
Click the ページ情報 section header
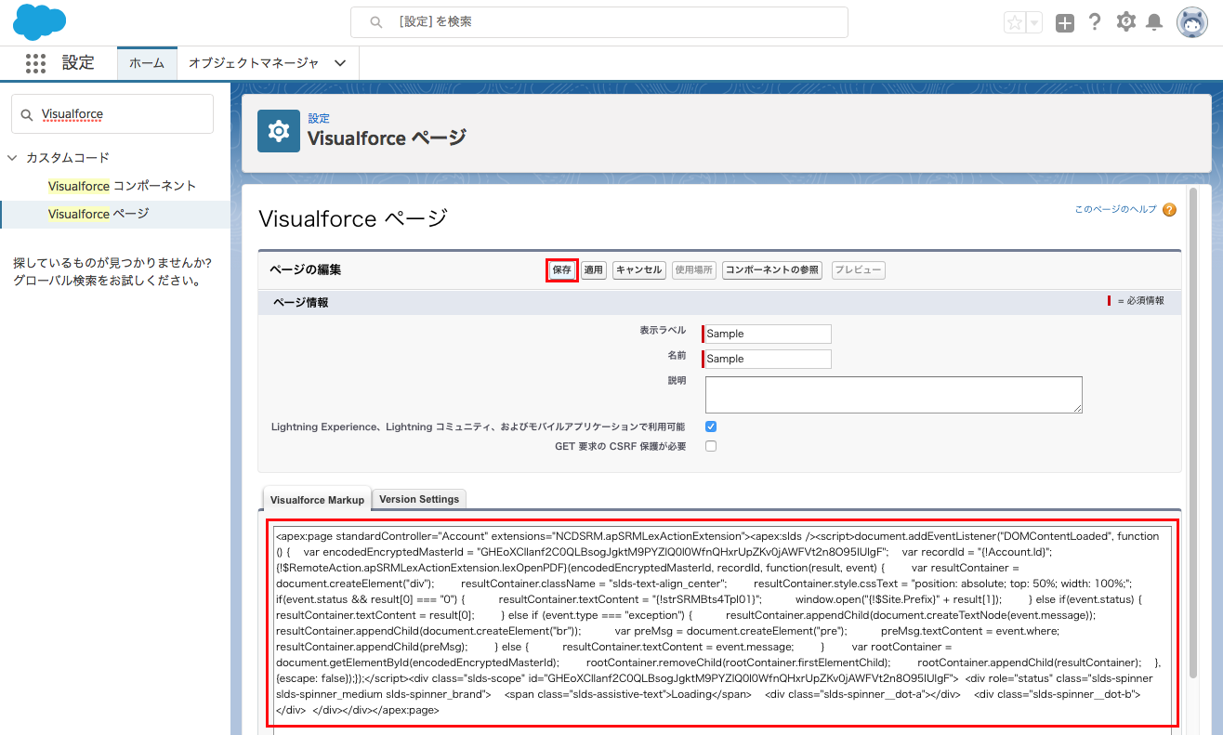719,302
